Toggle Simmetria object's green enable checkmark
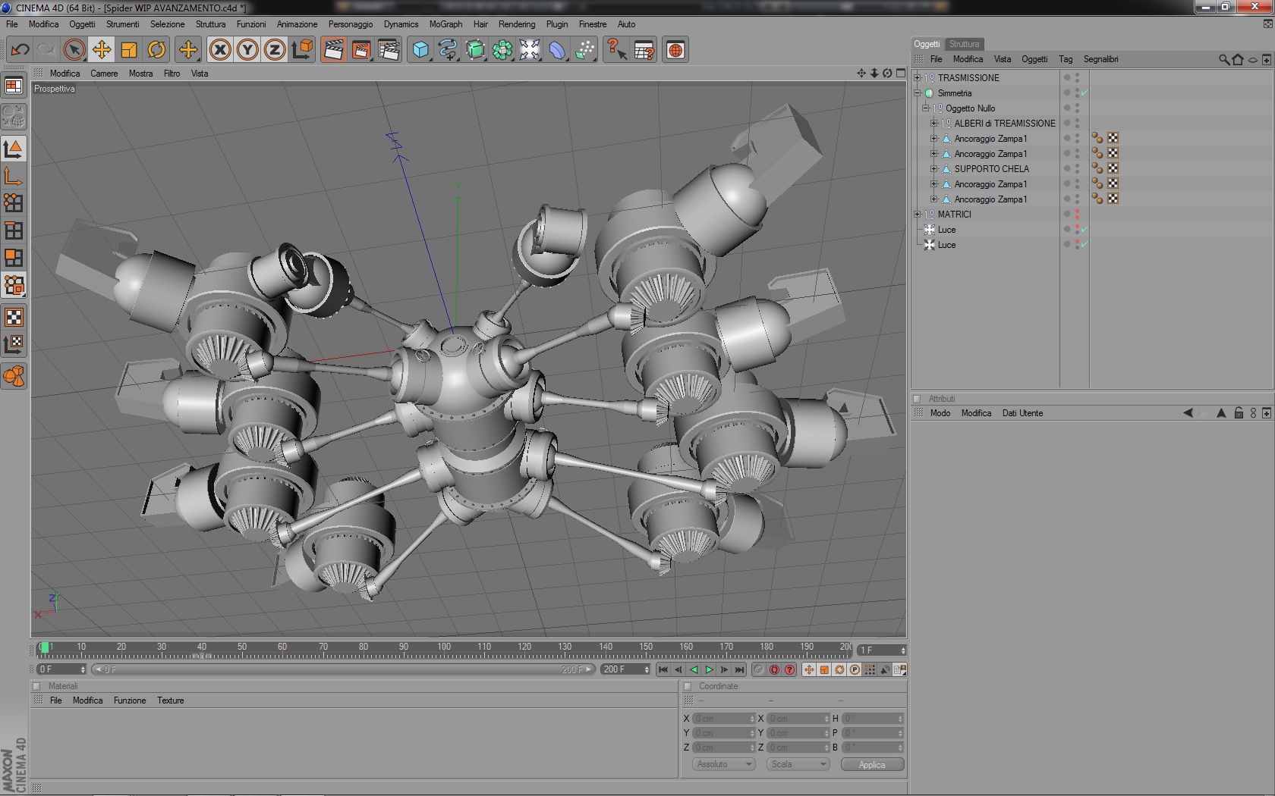Viewport: 1275px width, 796px height. 1085,93
